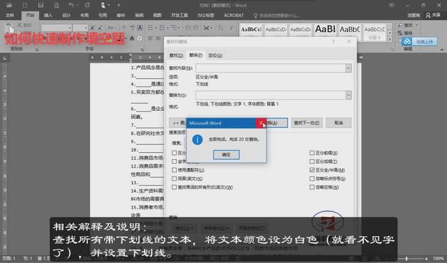Screen dimensions: 447x263
Task: Open the Clipboard group dialog launcher
Action: pyautogui.click(x=36, y=50)
